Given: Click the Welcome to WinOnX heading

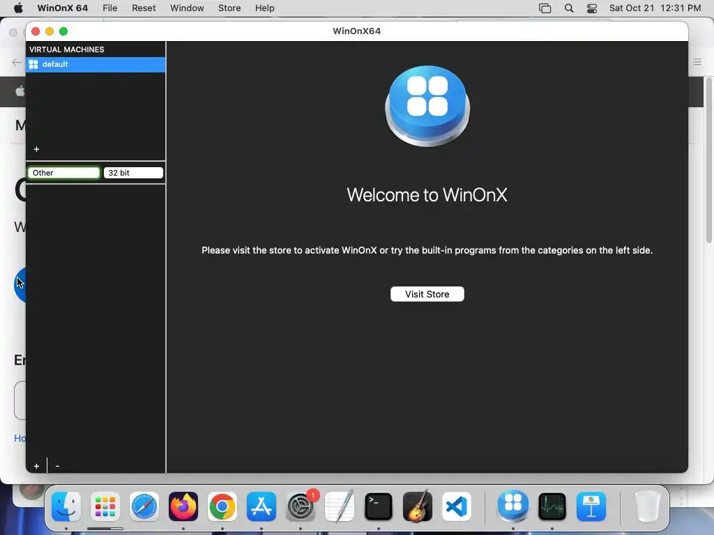Looking at the screenshot, I should (x=427, y=195).
